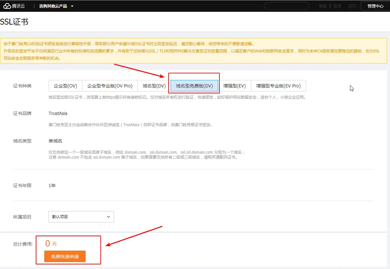This screenshot has height=269, width=390.
Task: Open the 管理中心 console button
Action: pyautogui.click(x=375, y=6)
